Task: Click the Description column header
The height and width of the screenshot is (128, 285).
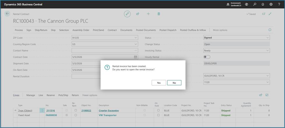Action: click(104, 105)
